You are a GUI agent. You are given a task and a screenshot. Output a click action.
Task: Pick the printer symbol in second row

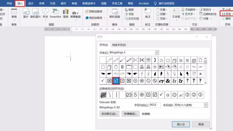142,67
